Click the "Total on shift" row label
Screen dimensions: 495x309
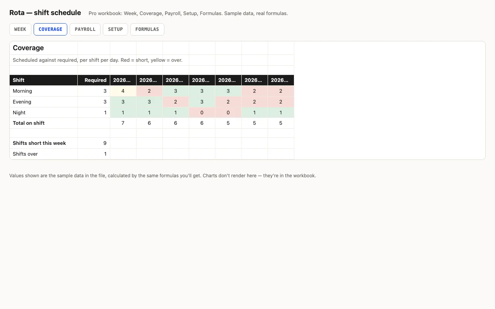[44, 123]
